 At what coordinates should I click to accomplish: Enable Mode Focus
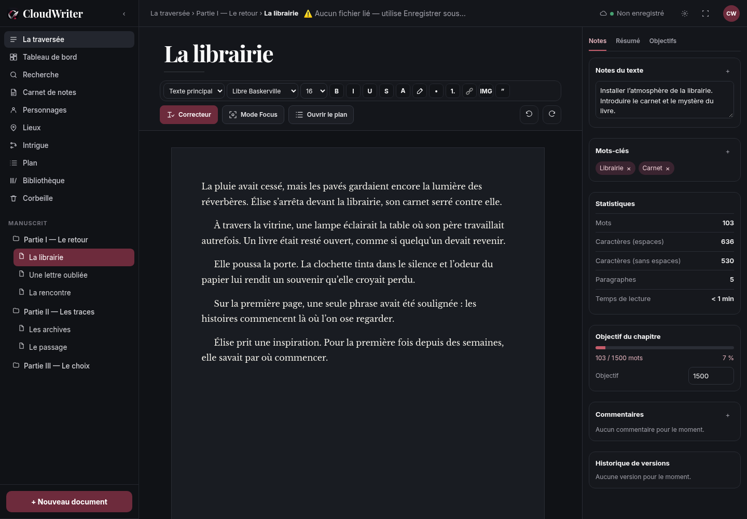tap(253, 115)
